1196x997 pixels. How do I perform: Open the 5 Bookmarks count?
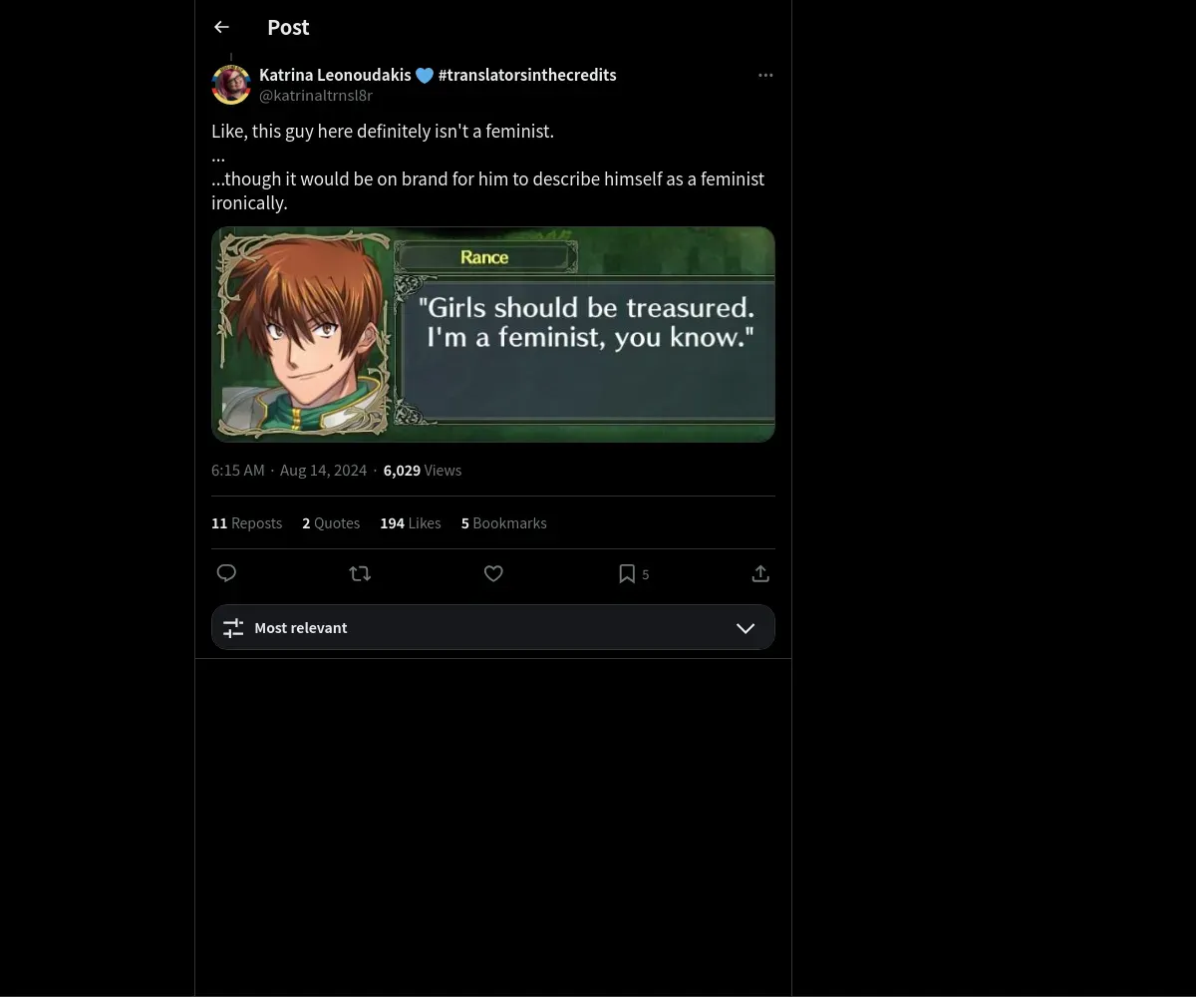click(x=503, y=523)
